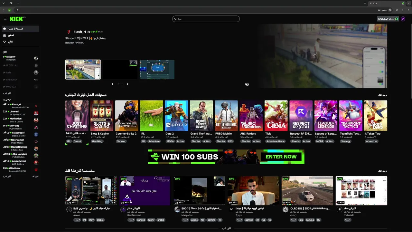Open the League of Legends category cover

pyautogui.click(x=326, y=116)
